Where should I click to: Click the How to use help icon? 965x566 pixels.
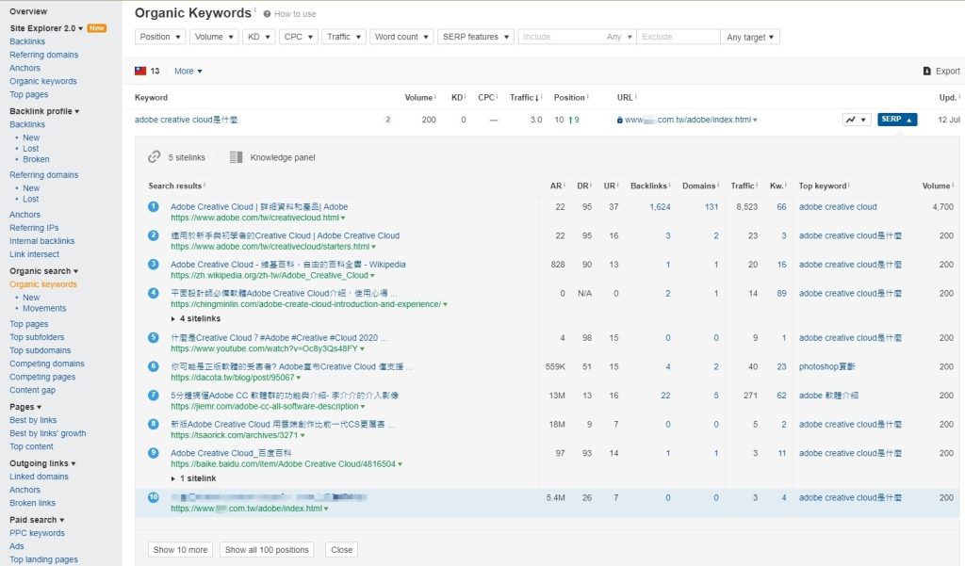(x=267, y=13)
